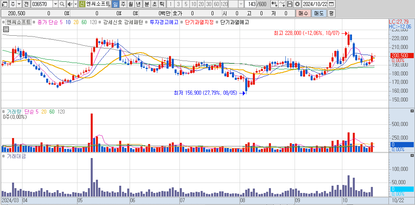Close the 거래대금 pane
415x205 pixels.
(412, 155)
